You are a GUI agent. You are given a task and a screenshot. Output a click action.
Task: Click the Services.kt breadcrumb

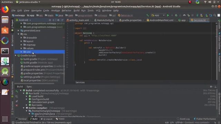125,15
